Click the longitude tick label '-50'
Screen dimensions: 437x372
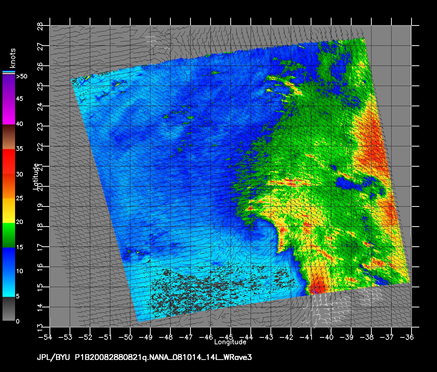point(126,337)
